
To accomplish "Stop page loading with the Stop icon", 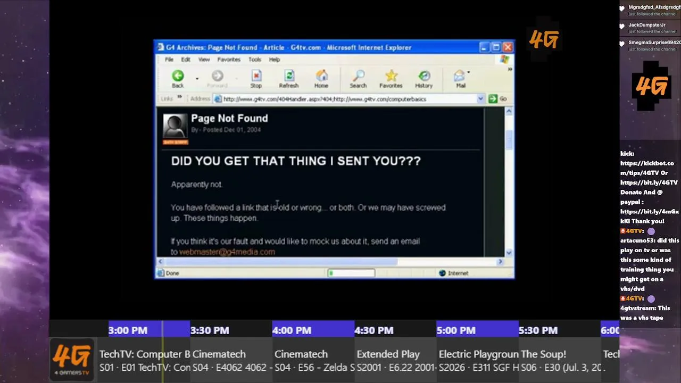I will [x=256, y=76].
